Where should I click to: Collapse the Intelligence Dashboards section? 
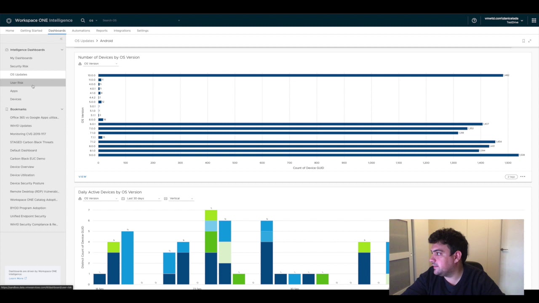pyautogui.click(x=62, y=50)
